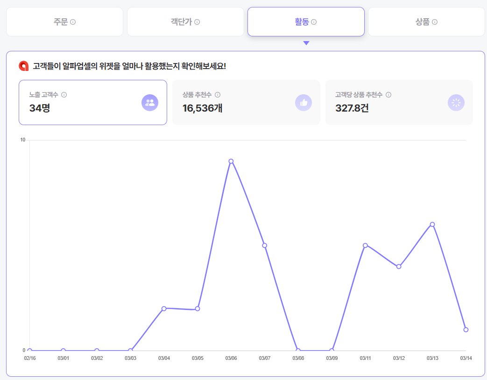The image size is (487, 380).
Task: Click info icon next to 상품 tab
Action: (x=435, y=22)
